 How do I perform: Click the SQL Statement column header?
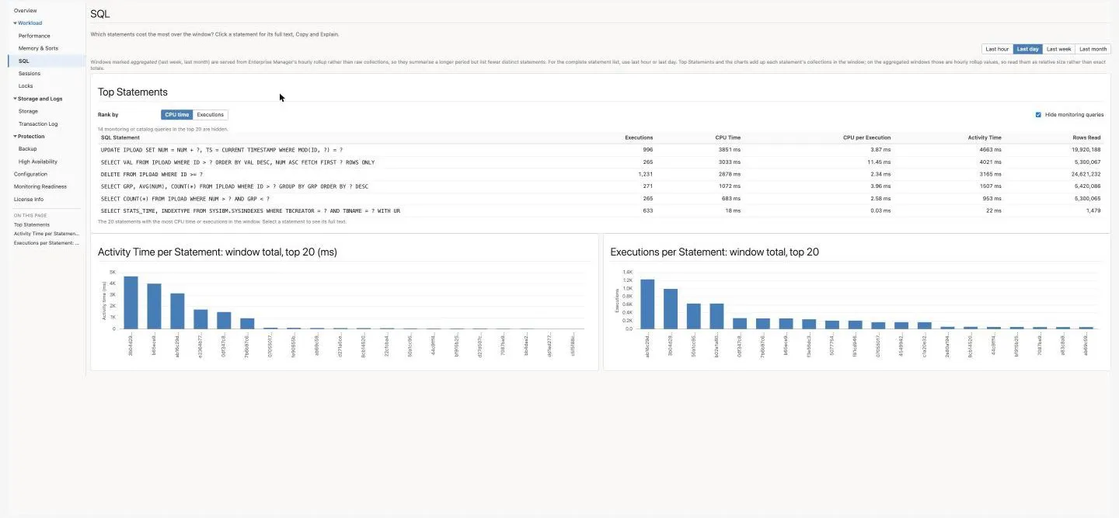120,137
